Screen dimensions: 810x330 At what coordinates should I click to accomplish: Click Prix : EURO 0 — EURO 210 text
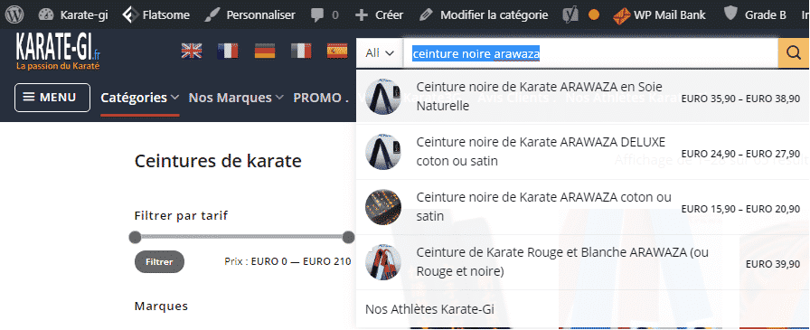[x=287, y=262]
